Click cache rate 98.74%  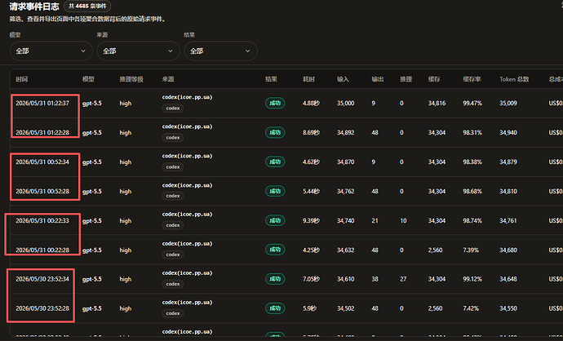472,221
